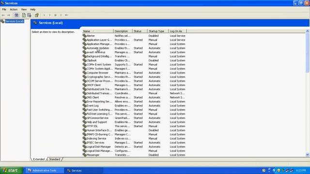Sort by the Description column header
Screen dimensions: 310x174
pyautogui.click(x=123, y=31)
